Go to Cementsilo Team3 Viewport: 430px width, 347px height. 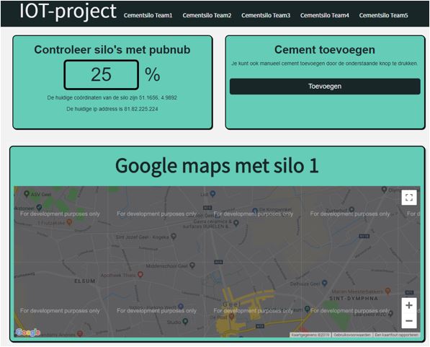coord(266,15)
